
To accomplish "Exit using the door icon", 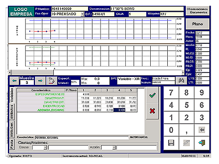I will point(202,143).
